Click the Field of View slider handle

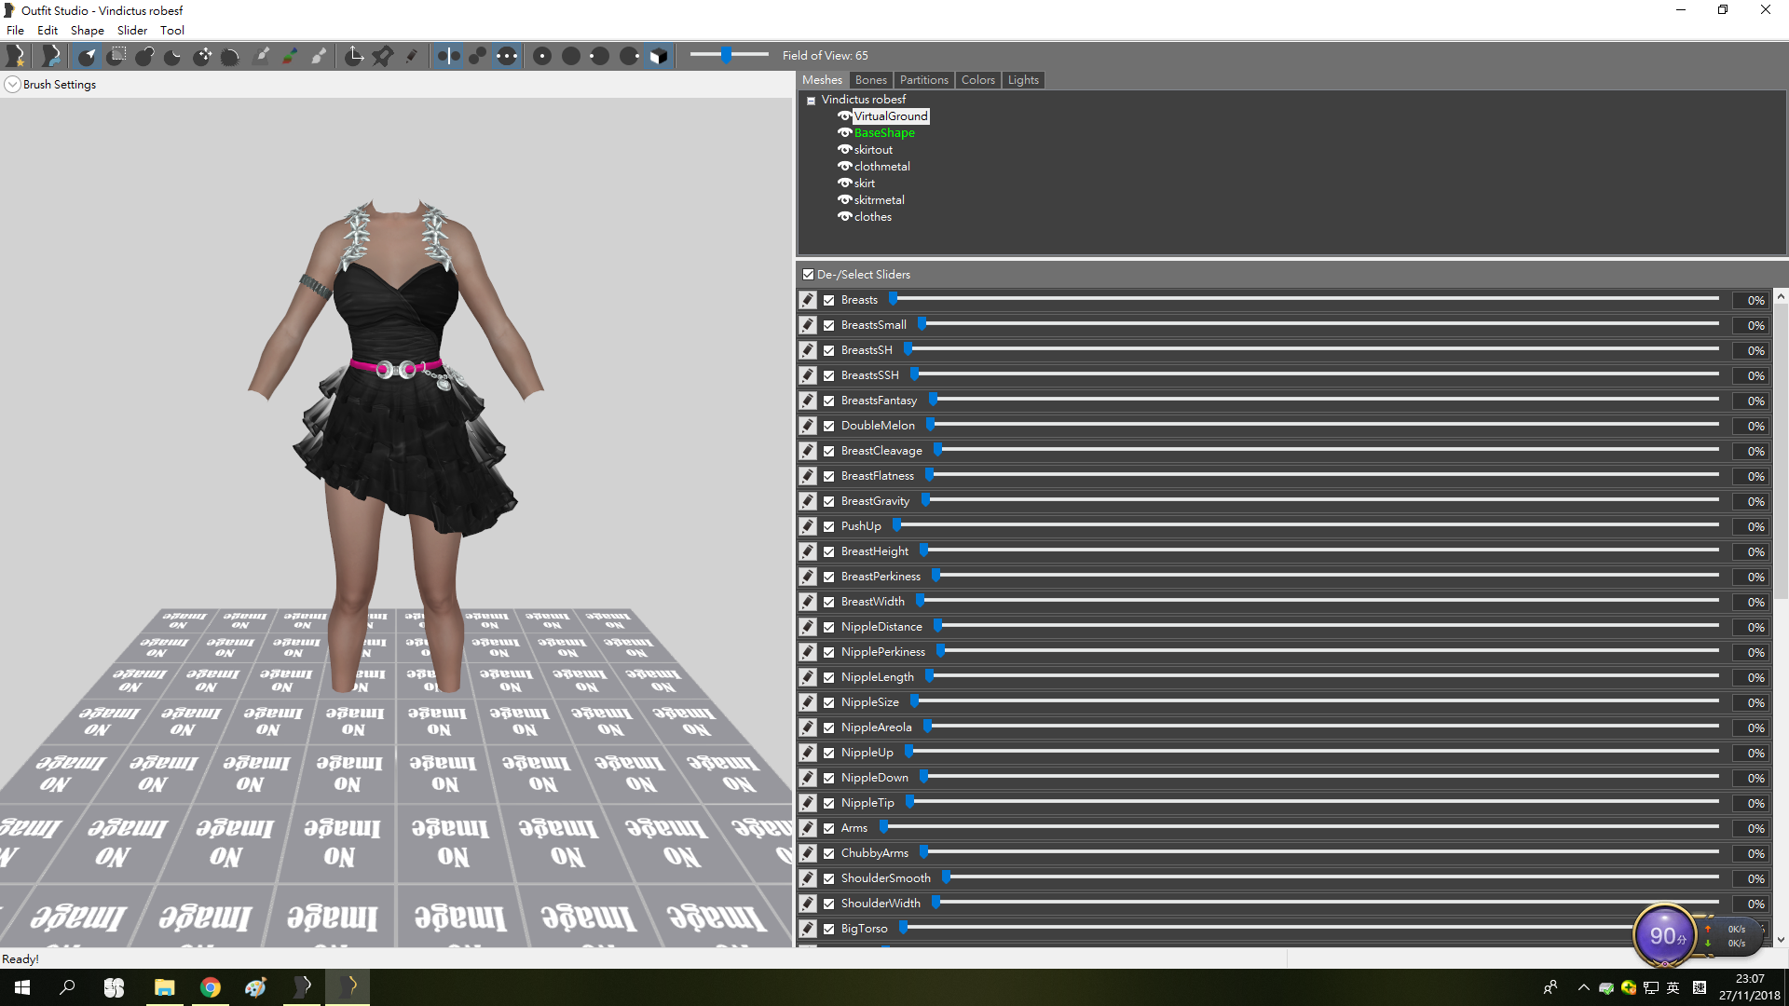coord(726,55)
